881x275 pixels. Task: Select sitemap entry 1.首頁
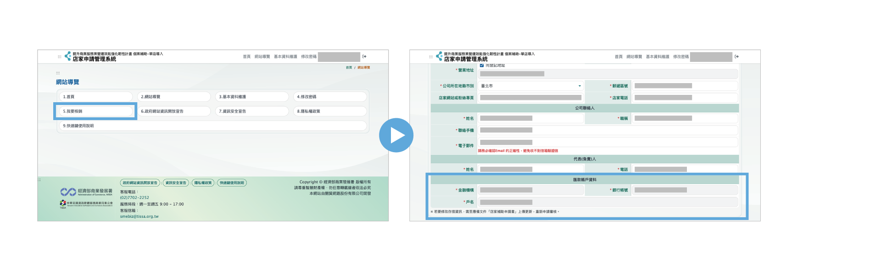(x=96, y=97)
